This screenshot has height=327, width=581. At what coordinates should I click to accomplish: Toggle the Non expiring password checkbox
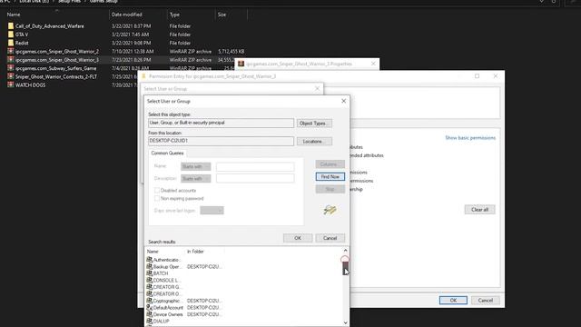click(157, 198)
